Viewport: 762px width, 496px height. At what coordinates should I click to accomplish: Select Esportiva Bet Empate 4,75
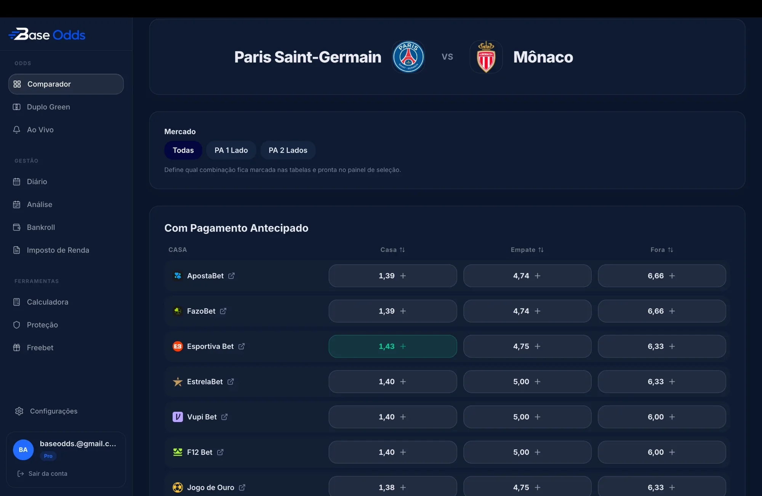527,346
